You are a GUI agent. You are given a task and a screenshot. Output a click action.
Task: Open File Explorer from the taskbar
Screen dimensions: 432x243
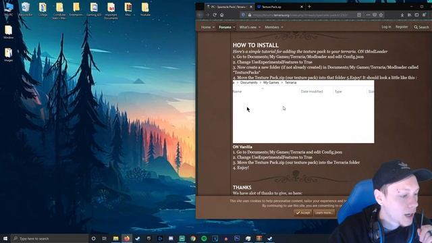click(x=115, y=238)
